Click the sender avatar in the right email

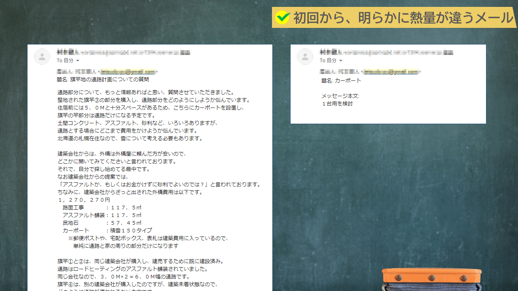[305, 57]
